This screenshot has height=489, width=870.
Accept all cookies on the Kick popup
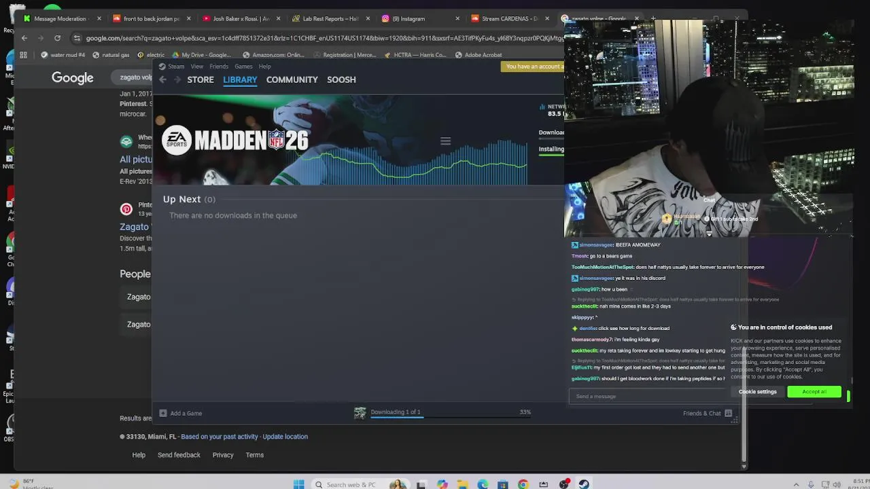[814, 392]
